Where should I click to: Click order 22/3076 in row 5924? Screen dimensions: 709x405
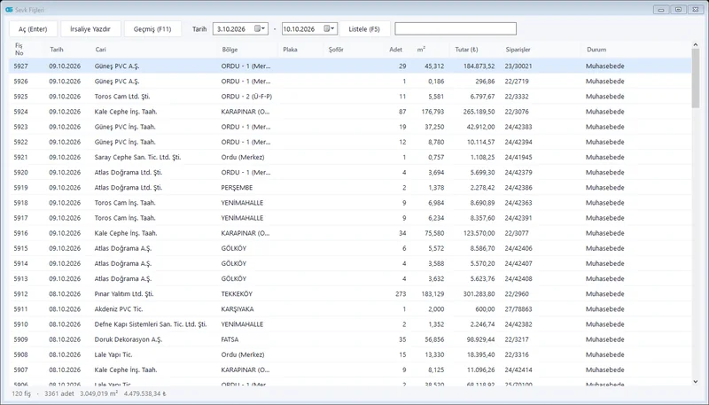tap(517, 112)
